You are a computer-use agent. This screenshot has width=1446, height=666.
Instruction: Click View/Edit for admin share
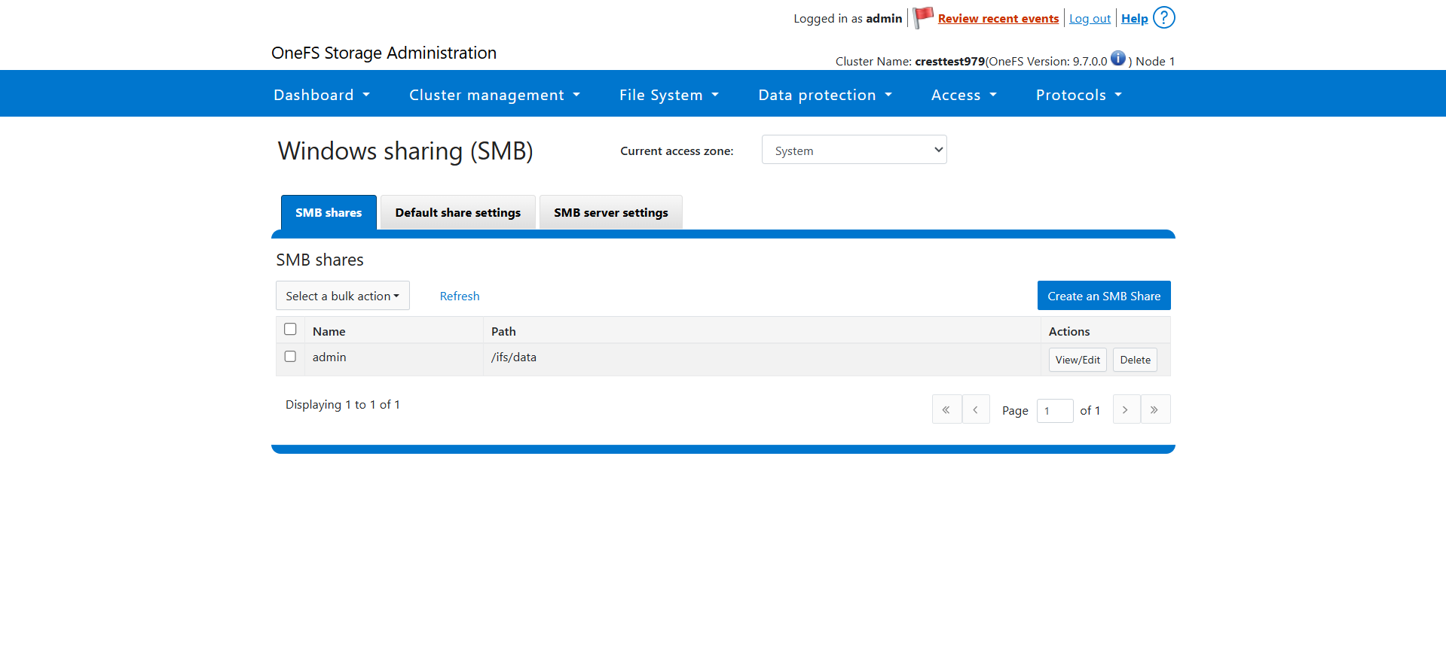pos(1078,360)
